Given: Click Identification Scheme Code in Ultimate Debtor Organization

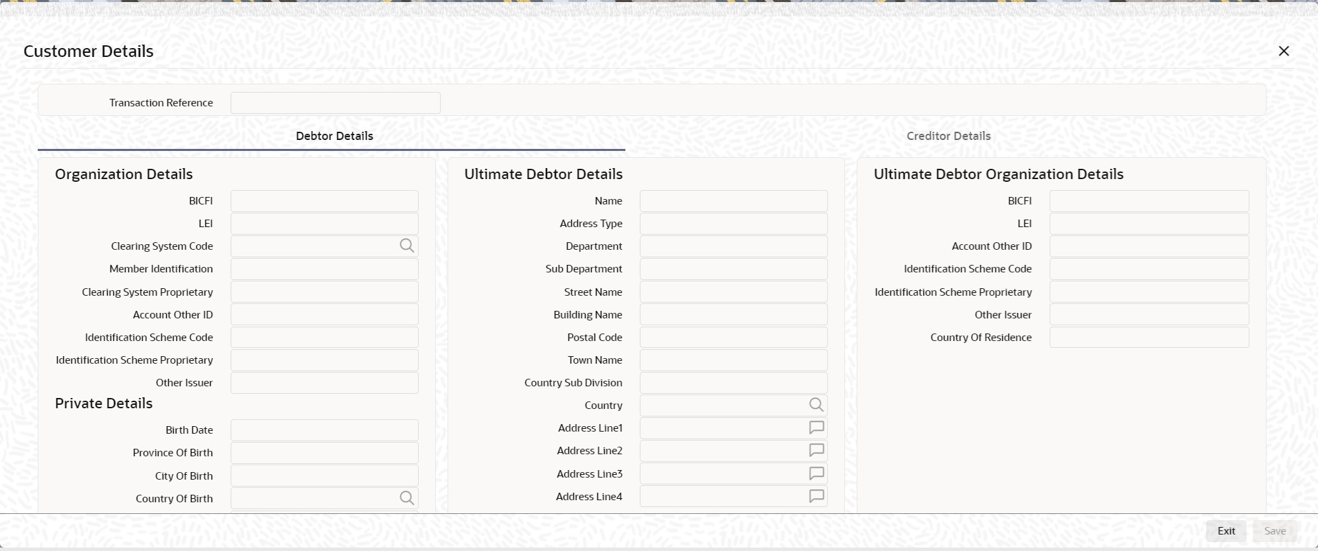Looking at the screenshot, I should pos(1149,269).
